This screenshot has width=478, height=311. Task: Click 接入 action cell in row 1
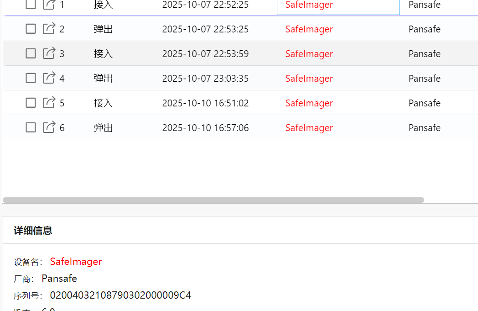[x=103, y=5]
